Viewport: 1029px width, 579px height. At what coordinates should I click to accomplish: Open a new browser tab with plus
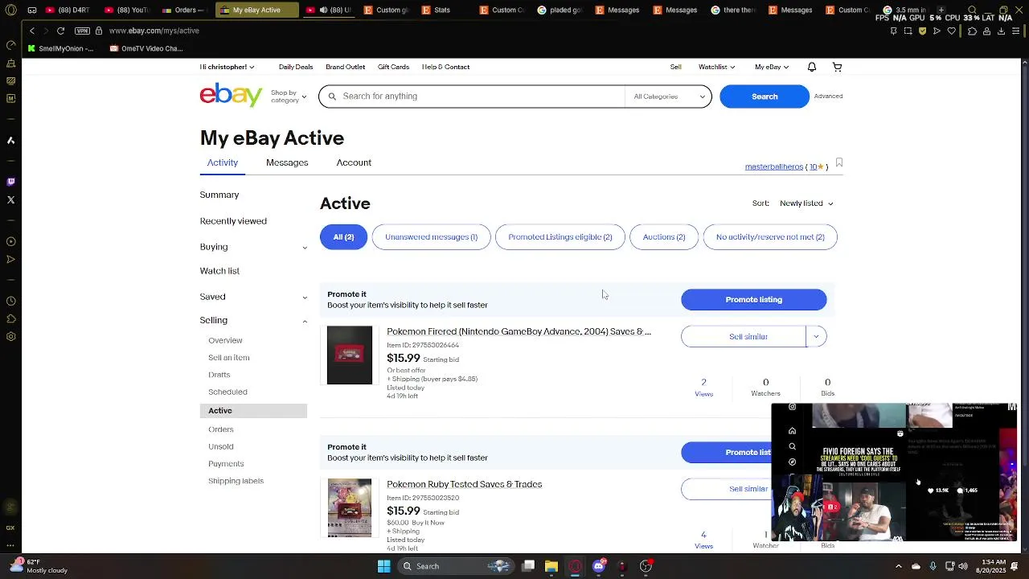click(941, 10)
